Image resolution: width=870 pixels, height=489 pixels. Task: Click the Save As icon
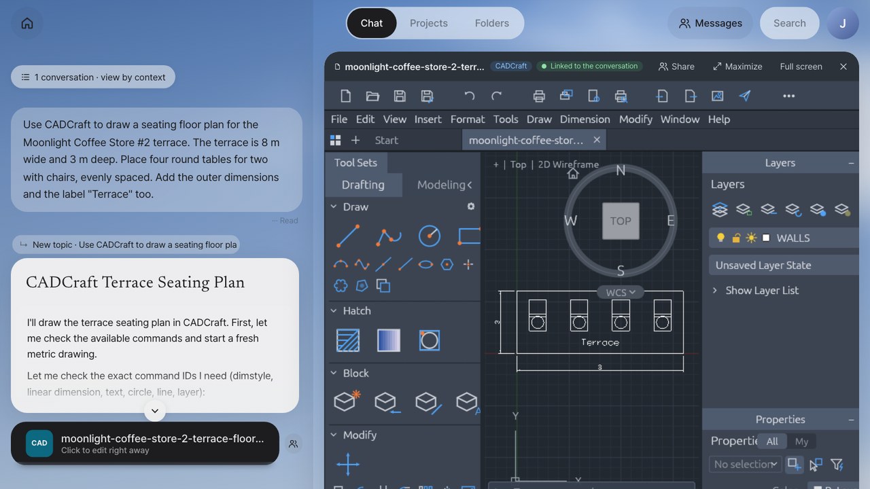point(427,96)
